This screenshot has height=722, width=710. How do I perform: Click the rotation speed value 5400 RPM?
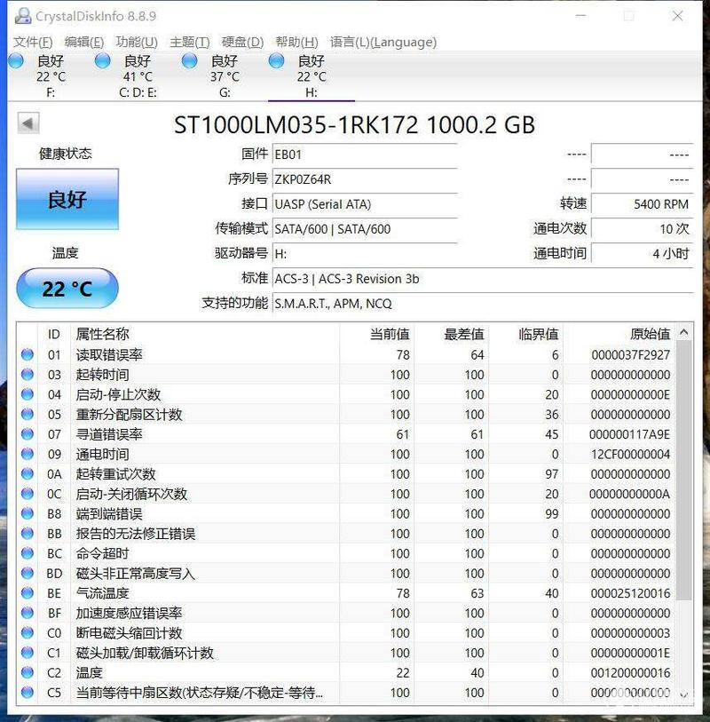tap(642, 204)
